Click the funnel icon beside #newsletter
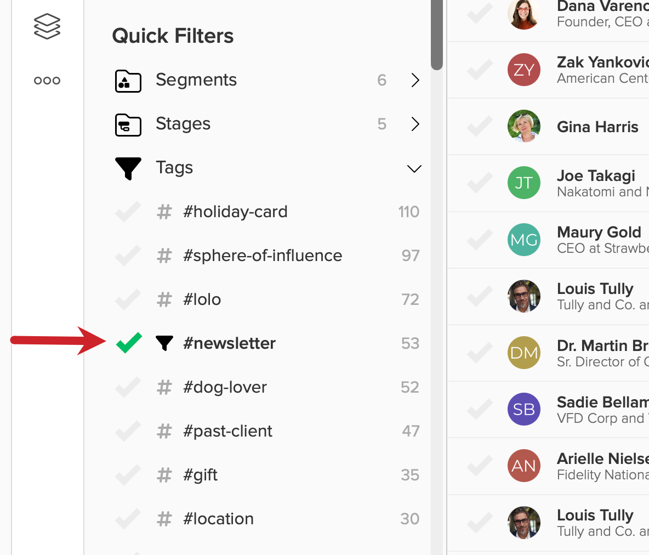 pyautogui.click(x=164, y=343)
